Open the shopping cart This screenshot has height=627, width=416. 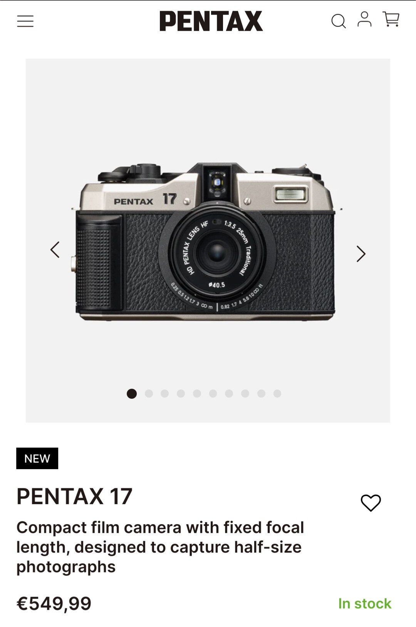click(x=391, y=19)
